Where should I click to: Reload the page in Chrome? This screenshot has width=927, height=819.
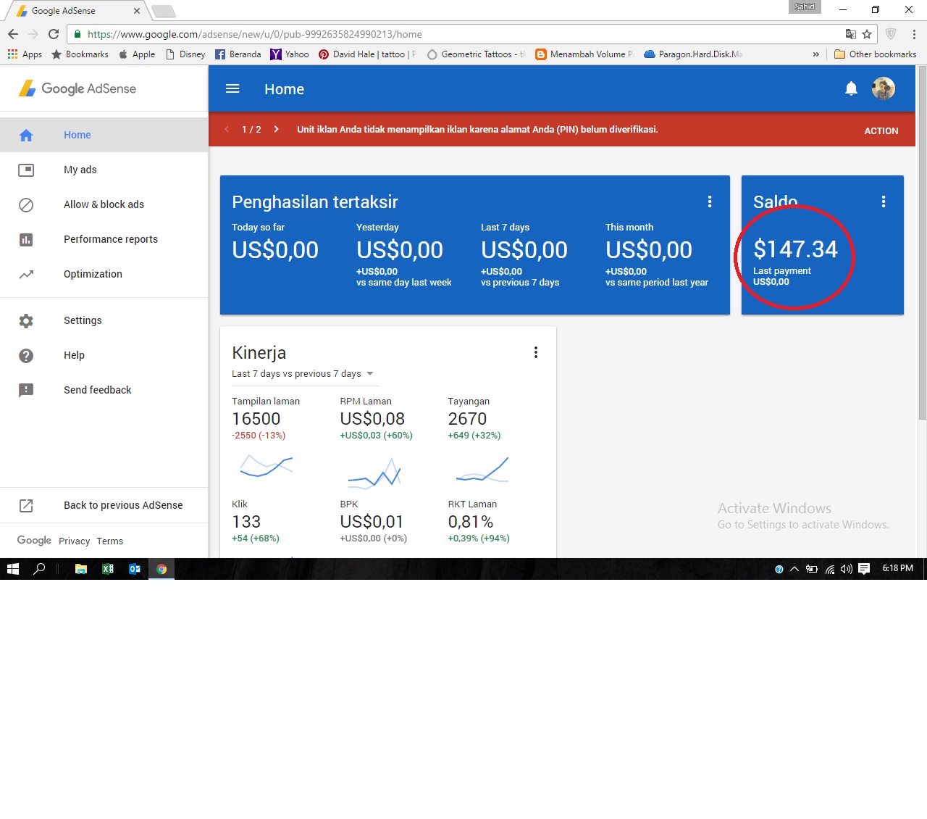(x=54, y=34)
